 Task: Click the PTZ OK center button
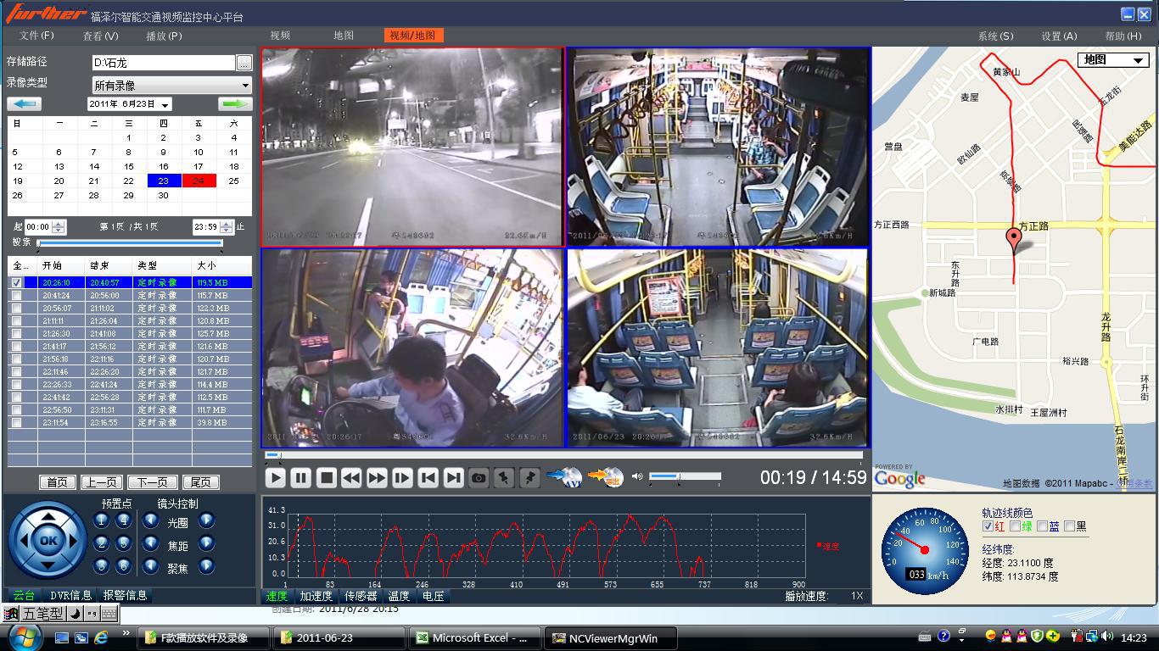(48, 540)
